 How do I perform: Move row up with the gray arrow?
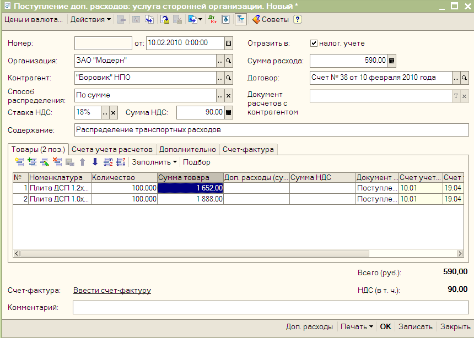click(82, 162)
